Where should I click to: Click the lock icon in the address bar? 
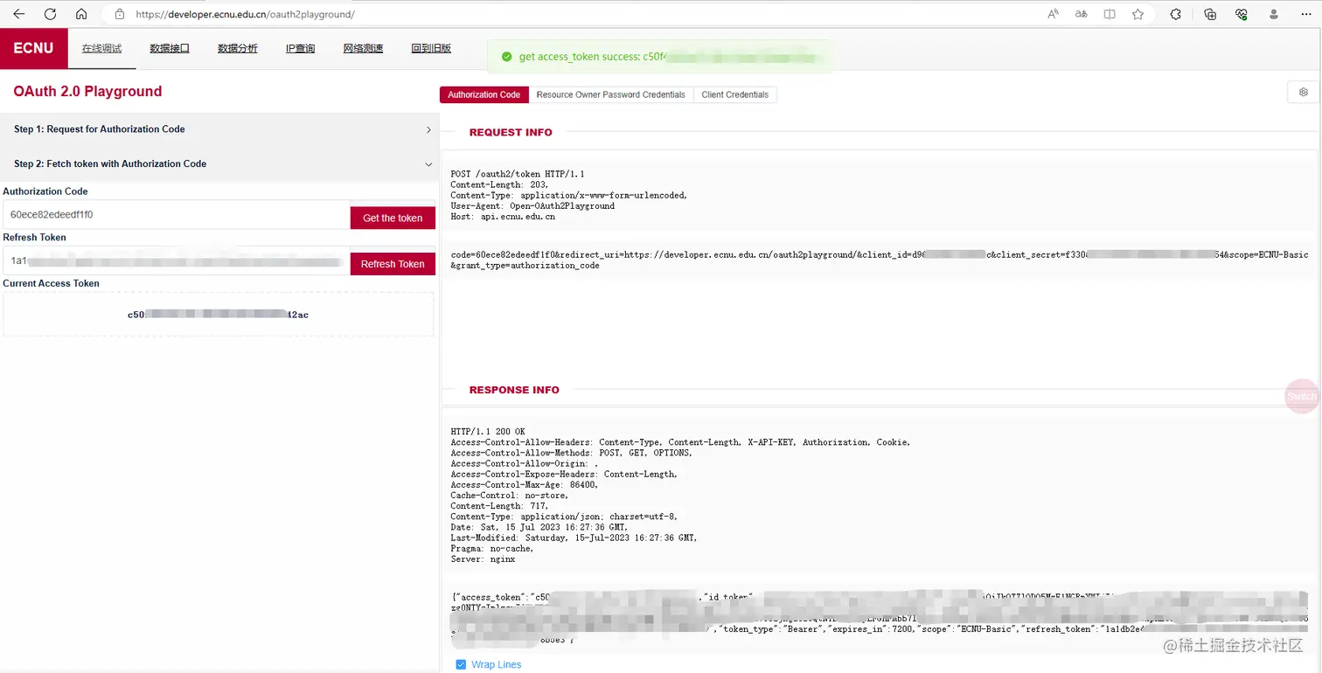pyautogui.click(x=120, y=14)
